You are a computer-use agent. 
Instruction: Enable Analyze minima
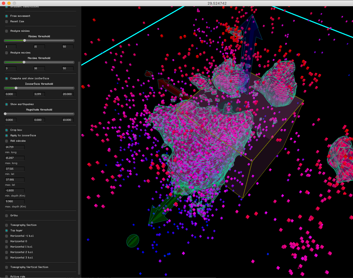pyautogui.click(x=7, y=31)
